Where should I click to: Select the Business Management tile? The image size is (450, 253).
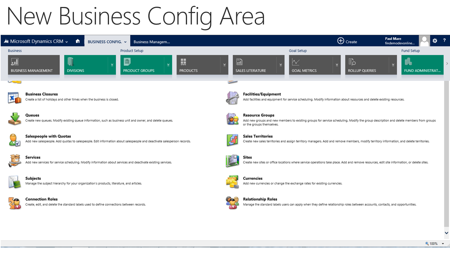click(x=34, y=65)
